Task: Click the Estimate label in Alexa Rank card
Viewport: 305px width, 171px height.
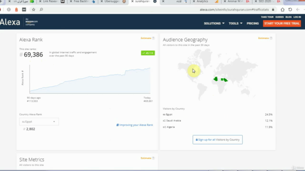Action: (x=146, y=38)
